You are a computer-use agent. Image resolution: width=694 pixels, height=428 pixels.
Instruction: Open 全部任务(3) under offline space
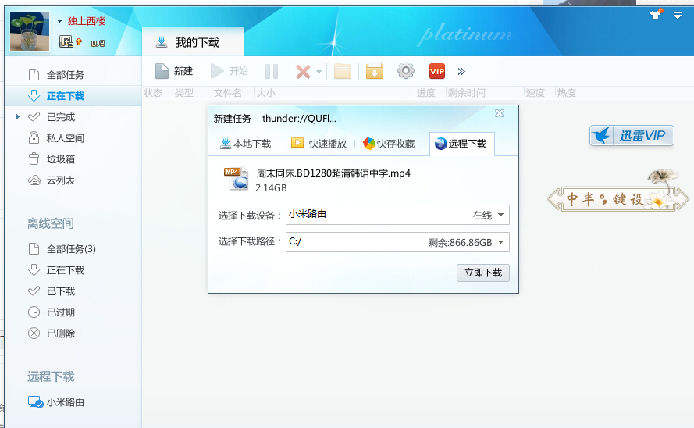pyautogui.click(x=71, y=248)
